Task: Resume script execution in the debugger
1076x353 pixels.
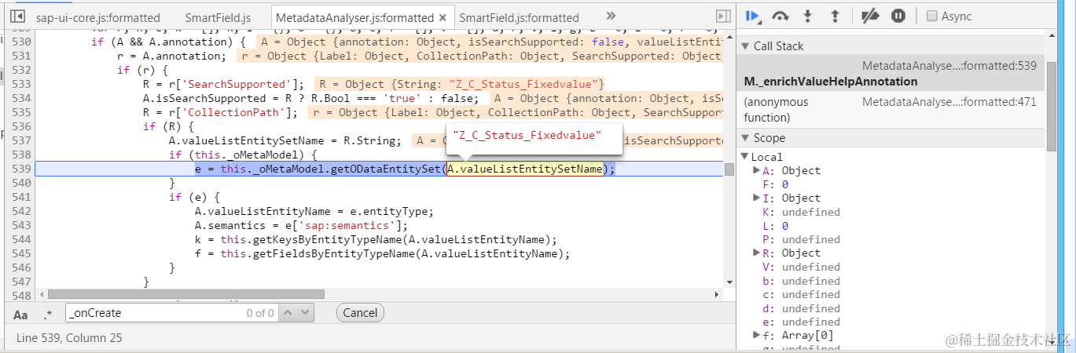Action: coord(752,16)
